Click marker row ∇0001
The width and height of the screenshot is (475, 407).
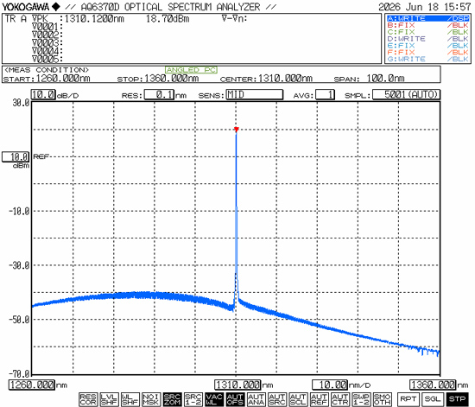47,27
